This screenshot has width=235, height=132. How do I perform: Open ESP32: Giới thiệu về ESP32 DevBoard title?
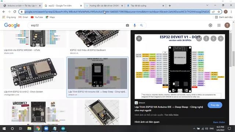click(x=88, y=50)
